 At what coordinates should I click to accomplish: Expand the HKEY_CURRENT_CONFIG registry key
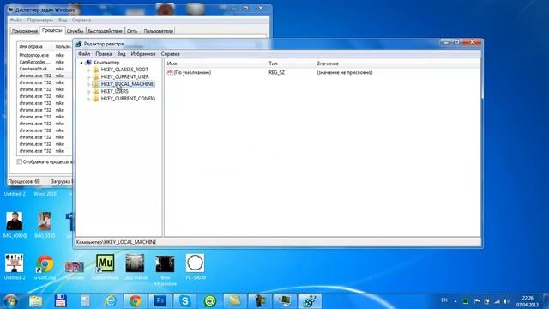[88, 99]
